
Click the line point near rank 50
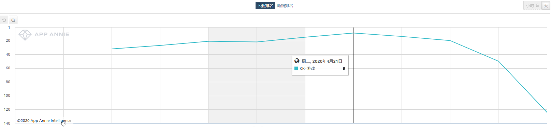pyautogui.click(x=498, y=61)
